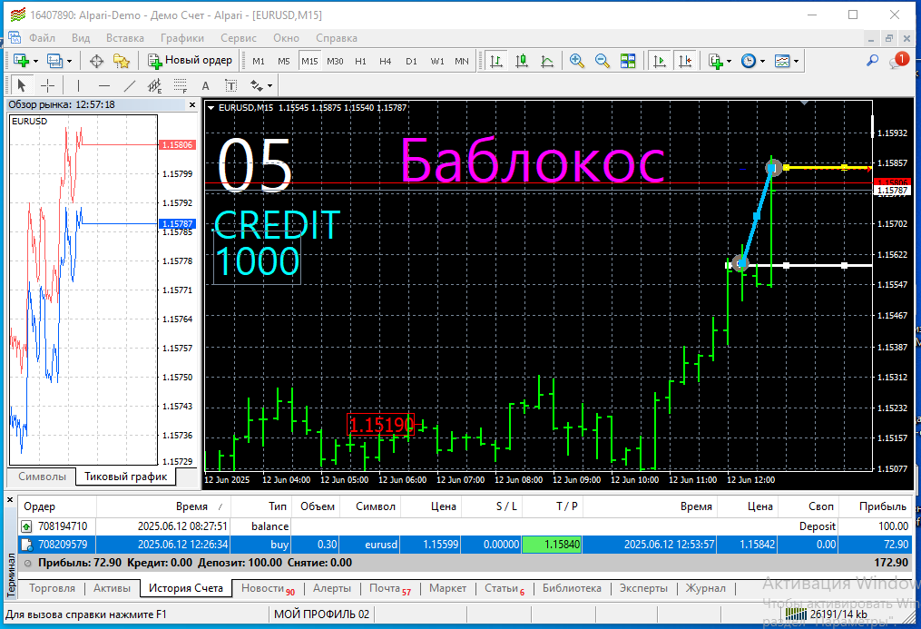Open the chat notification bubble

click(898, 60)
